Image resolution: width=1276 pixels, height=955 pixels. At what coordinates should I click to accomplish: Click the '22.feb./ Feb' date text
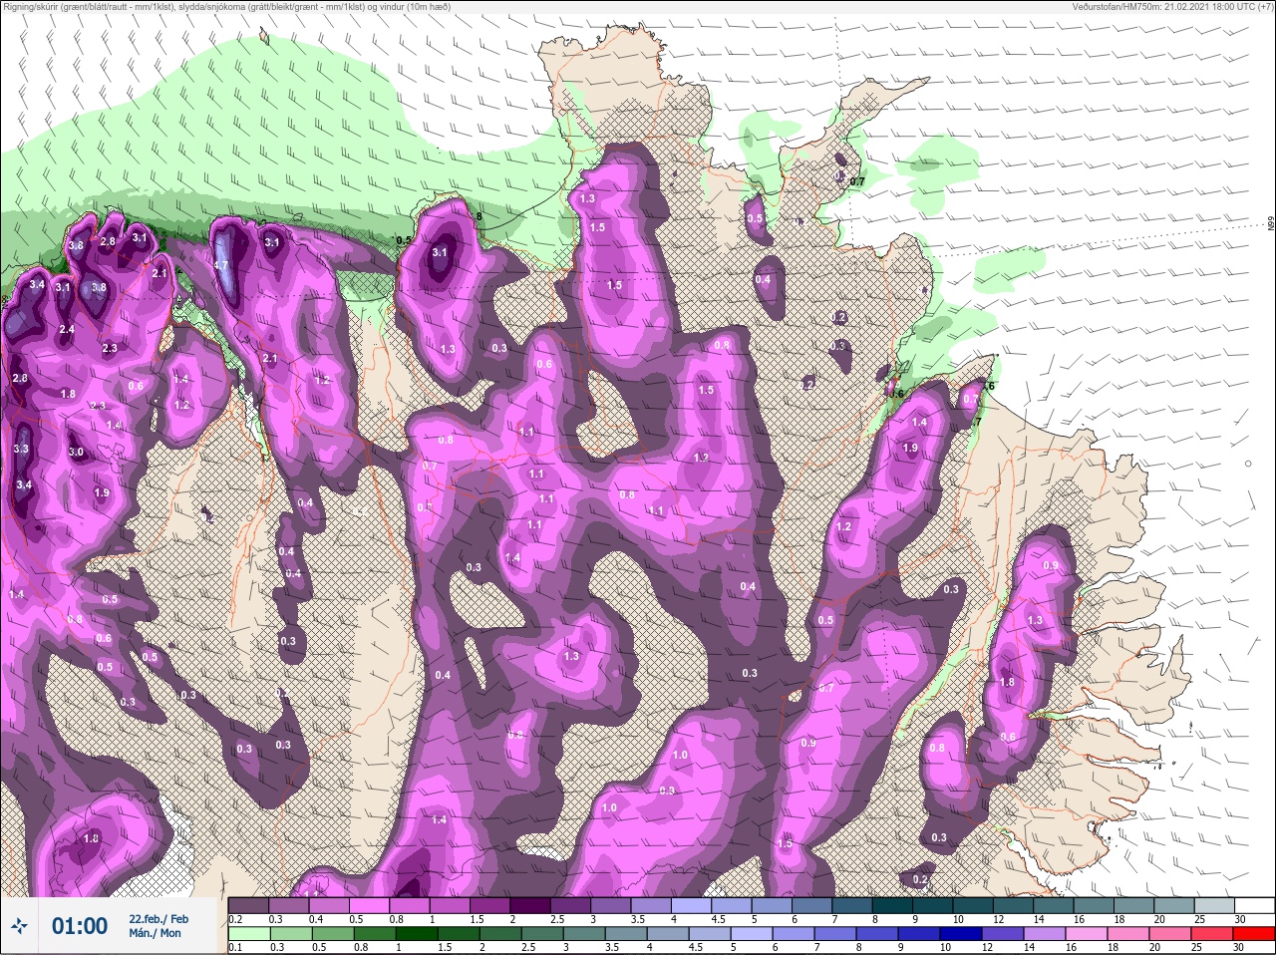pyautogui.click(x=159, y=919)
